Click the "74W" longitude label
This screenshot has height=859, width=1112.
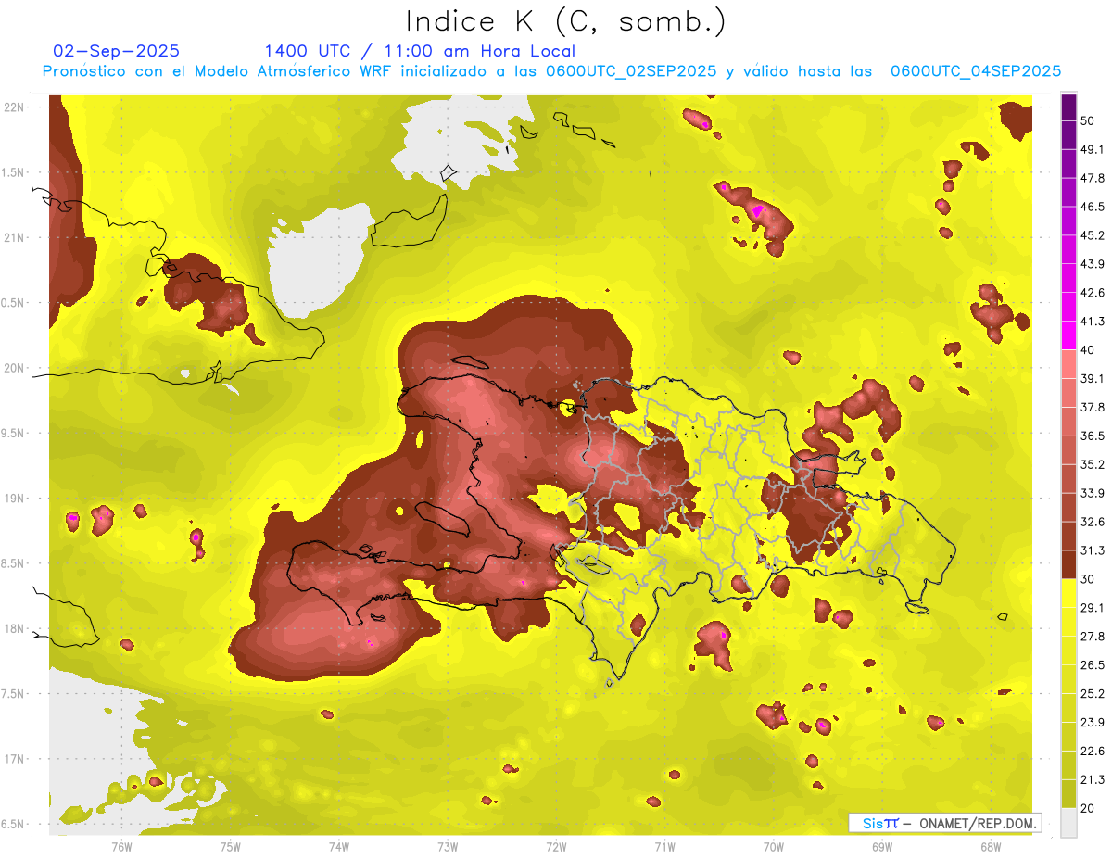(x=338, y=847)
